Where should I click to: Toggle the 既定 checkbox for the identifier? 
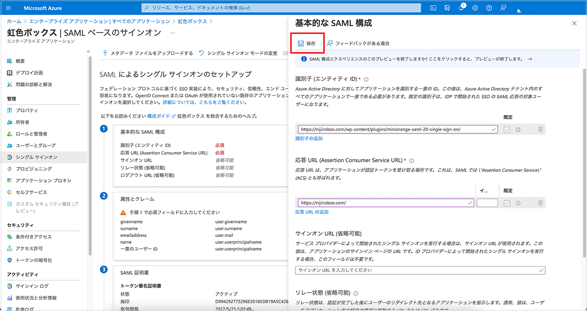pyautogui.click(x=507, y=130)
